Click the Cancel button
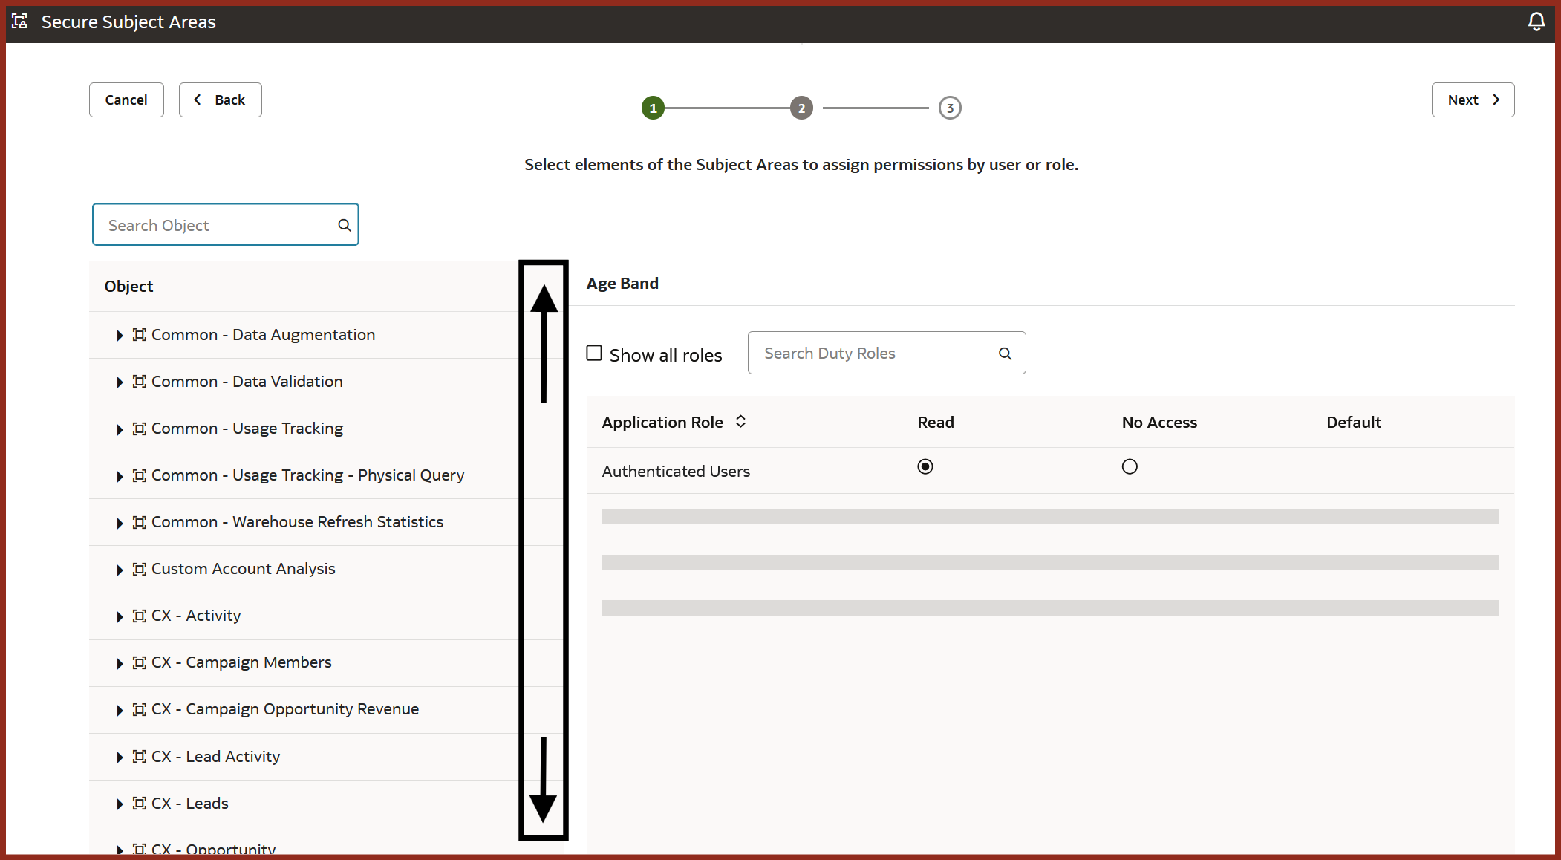 126,100
